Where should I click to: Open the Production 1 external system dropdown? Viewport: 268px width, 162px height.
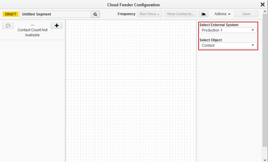(228, 30)
